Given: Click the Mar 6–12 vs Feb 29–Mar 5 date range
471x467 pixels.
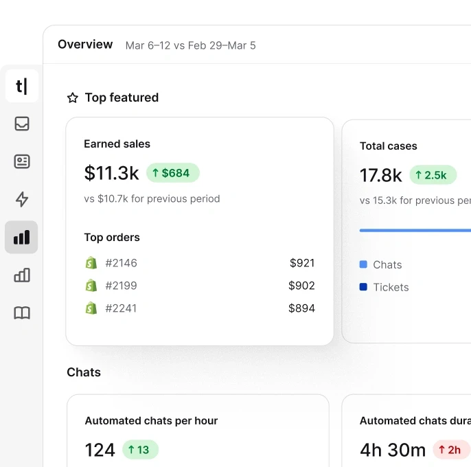Looking at the screenshot, I should tap(190, 45).
